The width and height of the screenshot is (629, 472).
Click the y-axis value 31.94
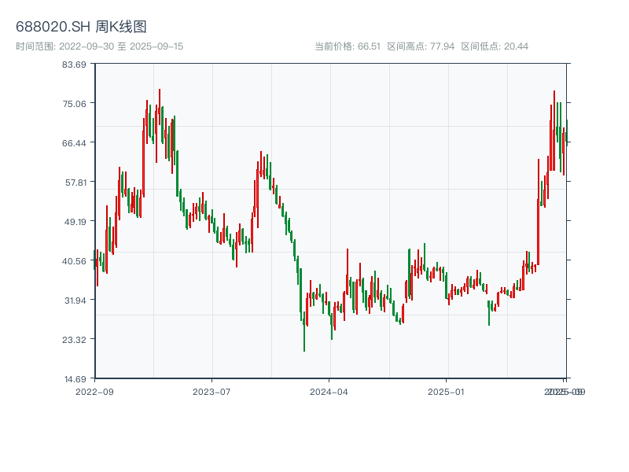coord(75,301)
